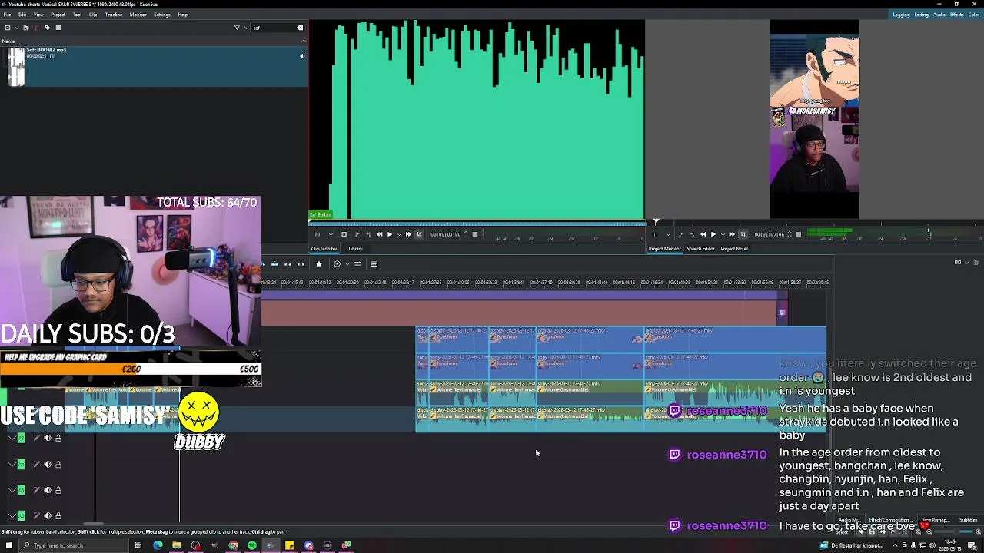This screenshot has width=984, height=553.
Task: Click the timeline subtitle track icon
Action: [x=374, y=264]
